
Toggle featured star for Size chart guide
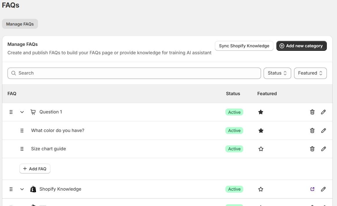click(x=261, y=149)
